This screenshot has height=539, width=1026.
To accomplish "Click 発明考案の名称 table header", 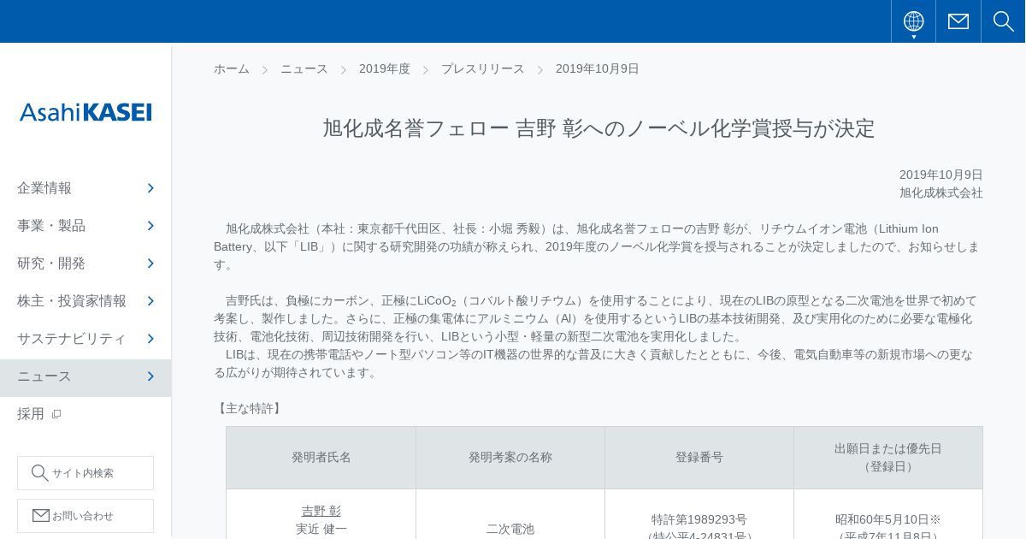I will 510,457.
